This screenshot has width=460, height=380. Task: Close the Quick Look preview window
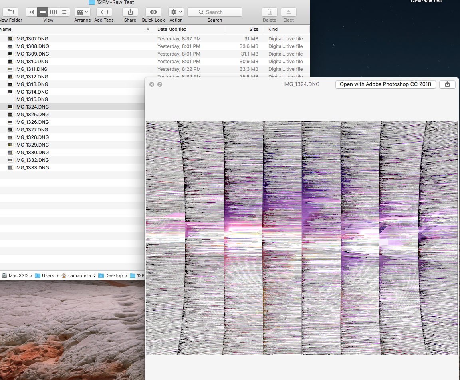152,84
